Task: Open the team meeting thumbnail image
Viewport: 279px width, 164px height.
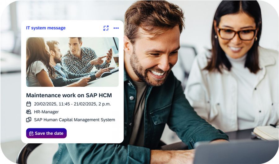Action: coord(73,62)
